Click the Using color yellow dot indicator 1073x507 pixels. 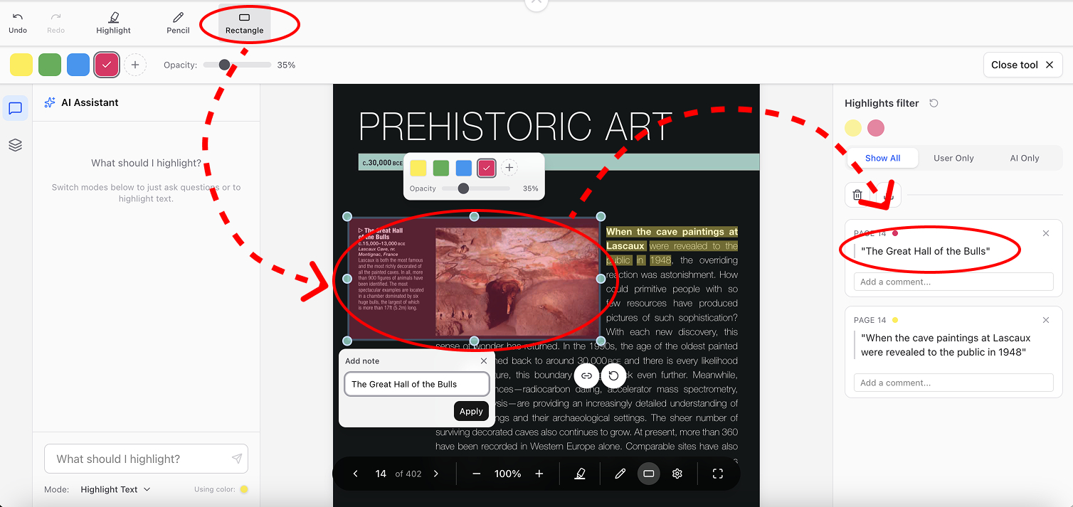244,489
